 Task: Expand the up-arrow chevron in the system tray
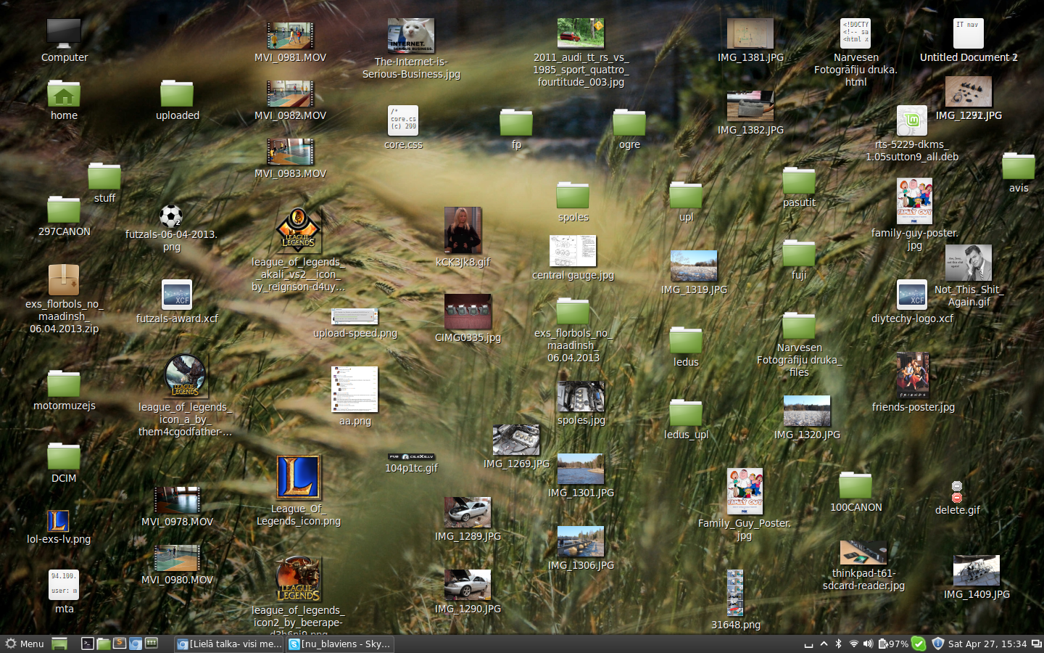pos(824,644)
